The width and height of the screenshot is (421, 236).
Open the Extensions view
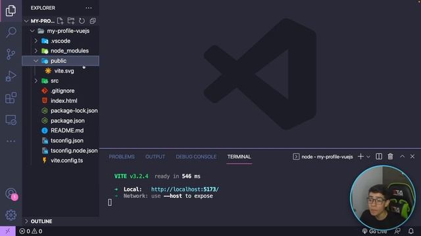[11, 98]
